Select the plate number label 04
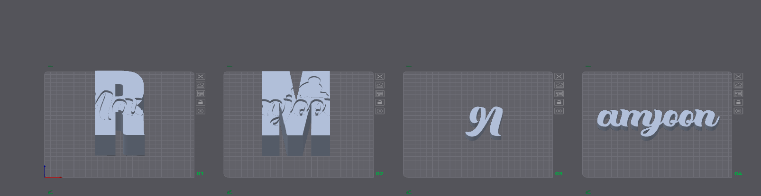Image resolution: width=761 pixels, height=196 pixels. pos(738,174)
